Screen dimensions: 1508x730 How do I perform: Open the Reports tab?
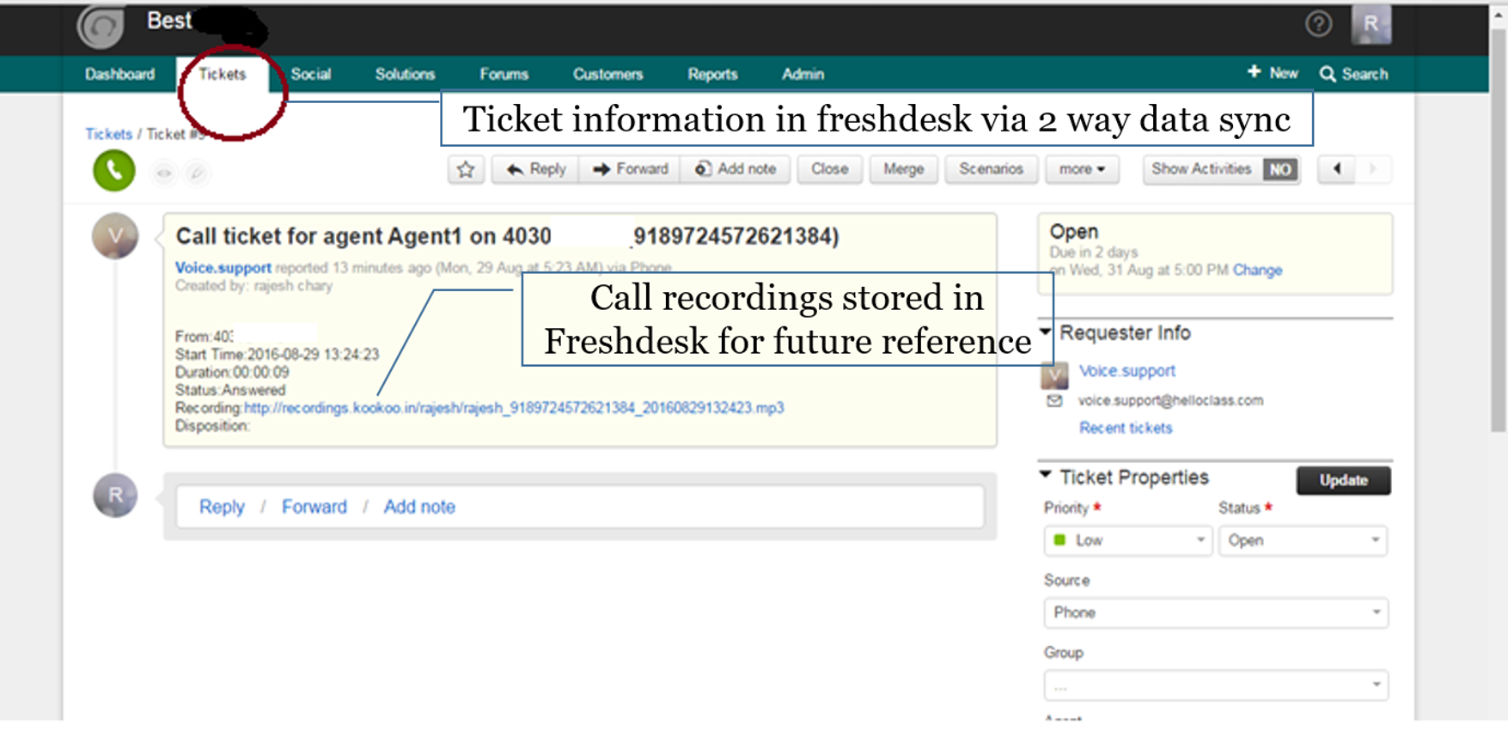point(712,74)
